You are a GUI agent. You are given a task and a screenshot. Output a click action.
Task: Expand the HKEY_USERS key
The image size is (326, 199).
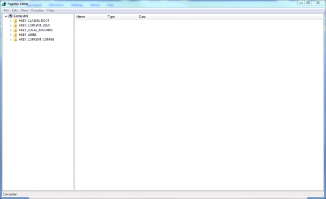point(11,35)
